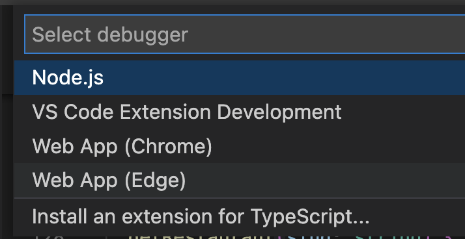Select the entry below the separator line
The width and height of the screenshot is (465, 239).
[x=240, y=216]
